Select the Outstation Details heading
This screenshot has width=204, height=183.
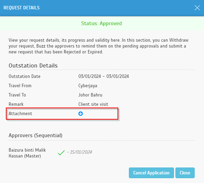33,65
